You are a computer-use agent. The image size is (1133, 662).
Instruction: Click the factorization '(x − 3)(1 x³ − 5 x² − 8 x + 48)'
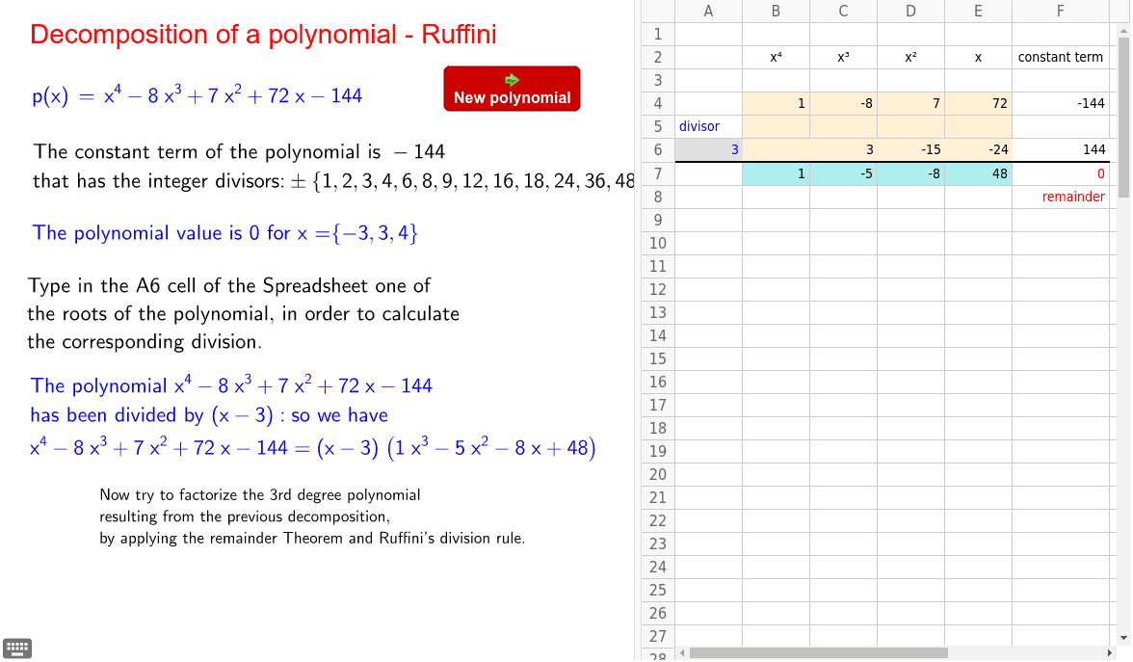[456, 447]
